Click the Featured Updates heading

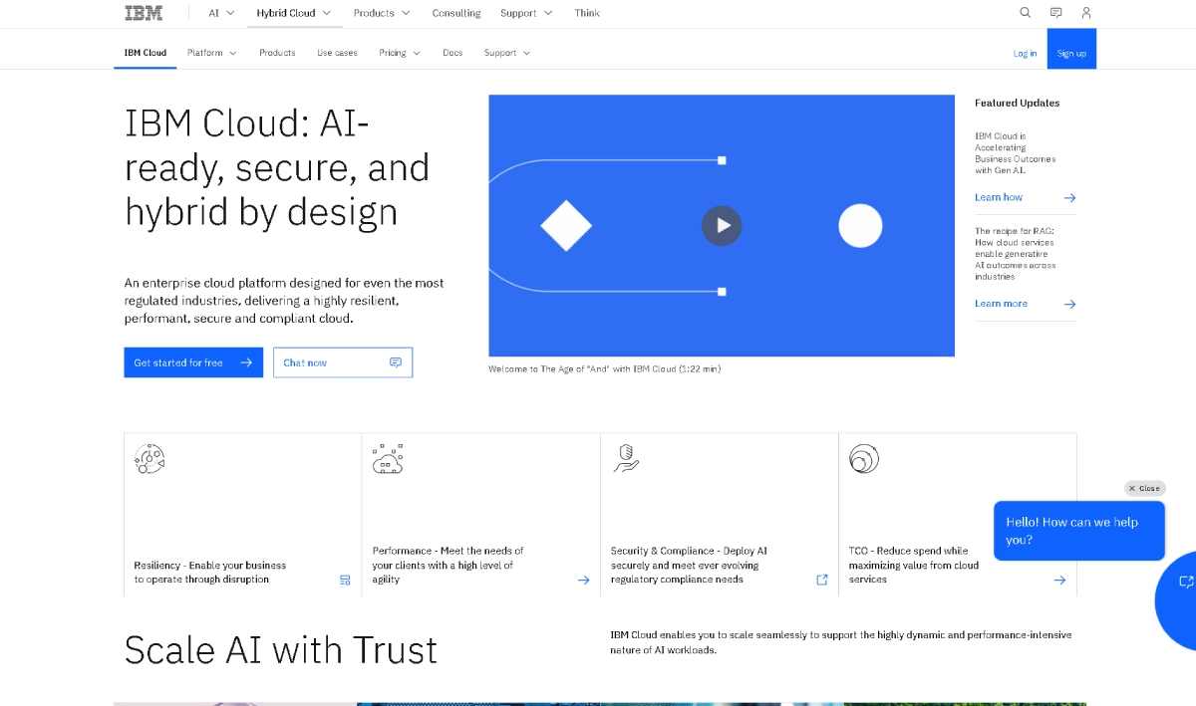(1017, 103)
